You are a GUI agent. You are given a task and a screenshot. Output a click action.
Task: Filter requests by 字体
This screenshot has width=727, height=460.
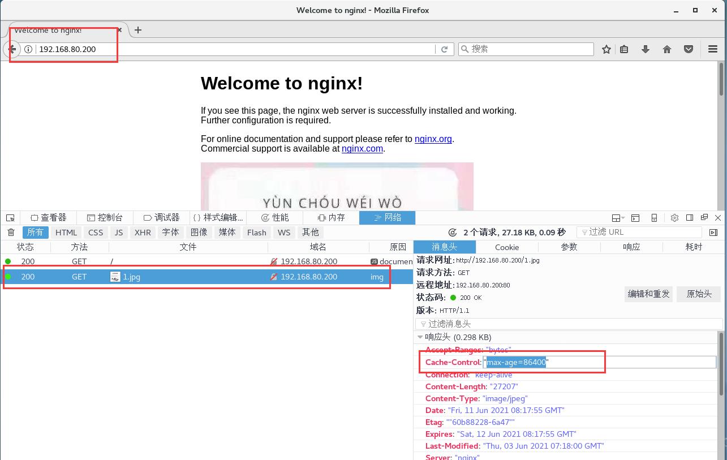point(170,233)
